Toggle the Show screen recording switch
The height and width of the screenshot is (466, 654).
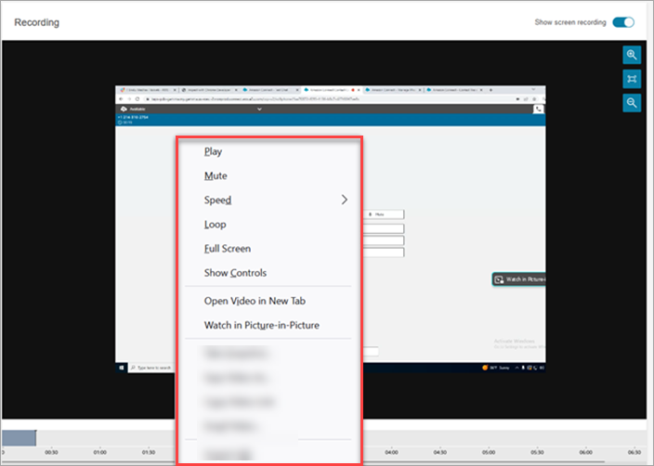coord(623,22)
